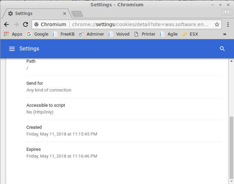Image resolution: width=234 pixels, height=184 pixels.
Task: Bookmark this page with the star icon
Action: pyautogui.click(x=217, y=24)
